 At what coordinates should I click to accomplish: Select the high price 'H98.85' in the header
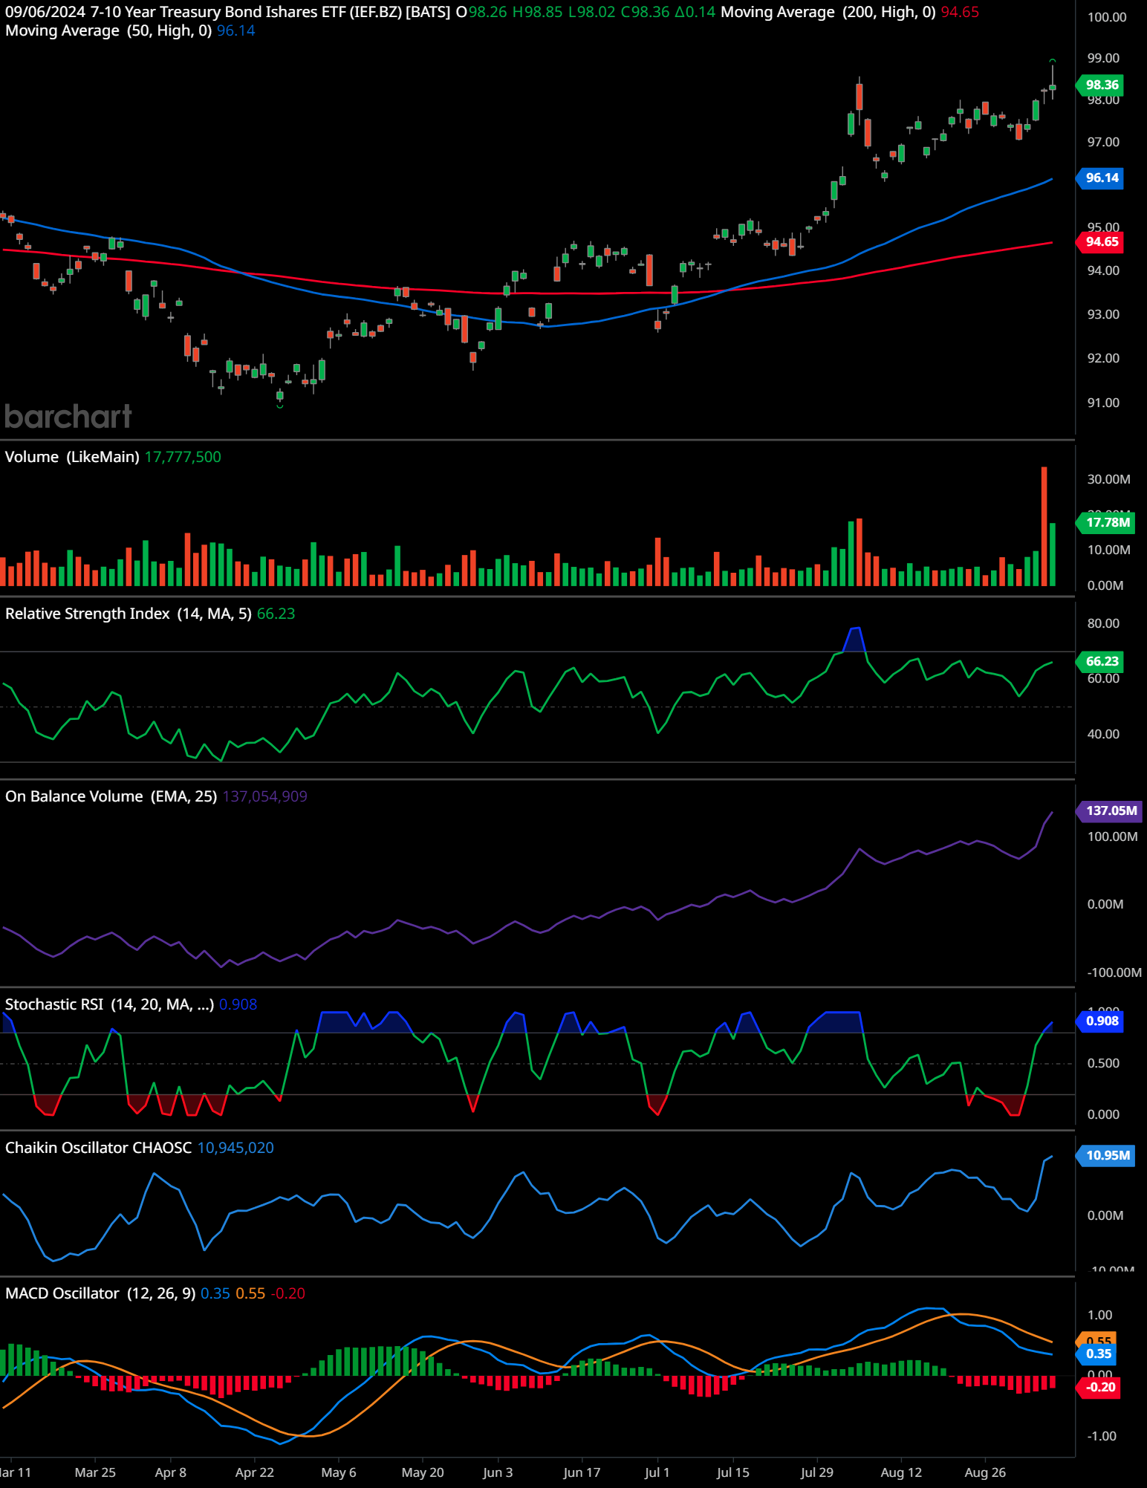point(537,13)
